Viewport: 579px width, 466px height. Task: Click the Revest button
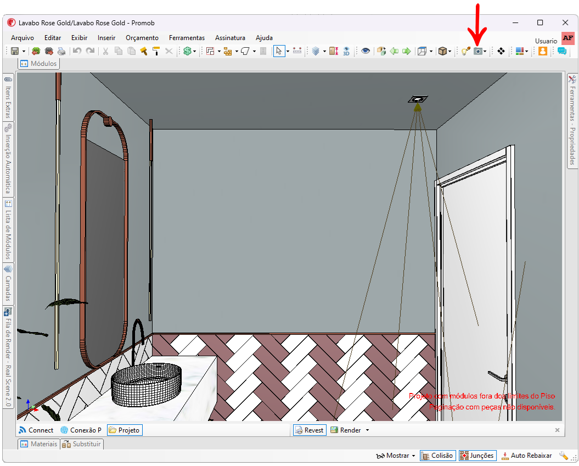(310, 430)
